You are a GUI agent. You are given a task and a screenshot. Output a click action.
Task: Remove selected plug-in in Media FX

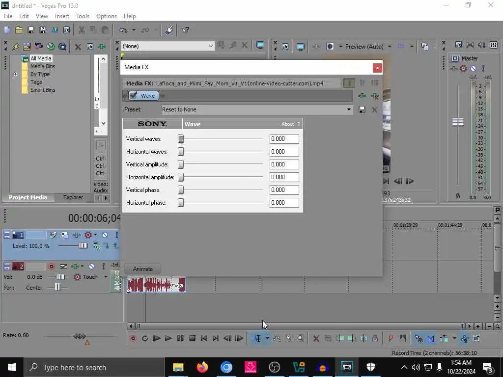tap(374, 96)
